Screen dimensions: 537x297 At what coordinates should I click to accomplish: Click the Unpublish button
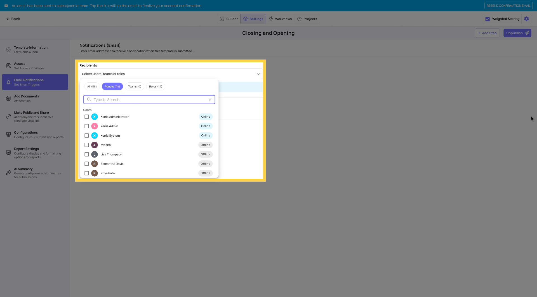coord(517,33)
